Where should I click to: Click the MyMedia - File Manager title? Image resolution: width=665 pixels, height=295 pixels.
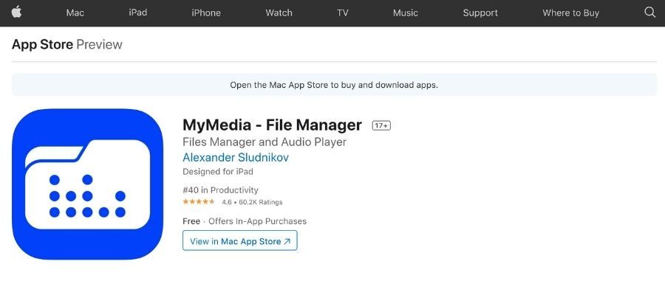272,125
